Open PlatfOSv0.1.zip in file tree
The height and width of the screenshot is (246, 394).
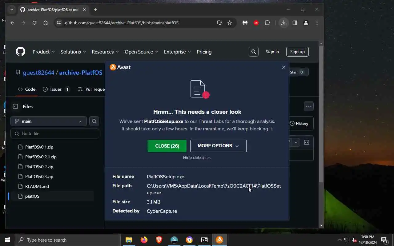[x=39, y=147]
